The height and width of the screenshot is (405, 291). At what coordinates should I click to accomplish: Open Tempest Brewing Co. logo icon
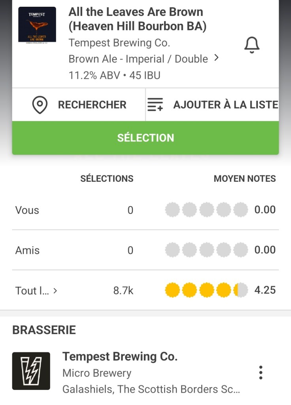point(31,371)
